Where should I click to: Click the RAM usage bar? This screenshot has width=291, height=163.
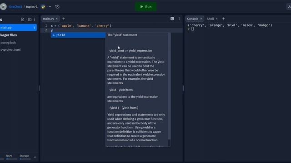click(x=11, y=159)
